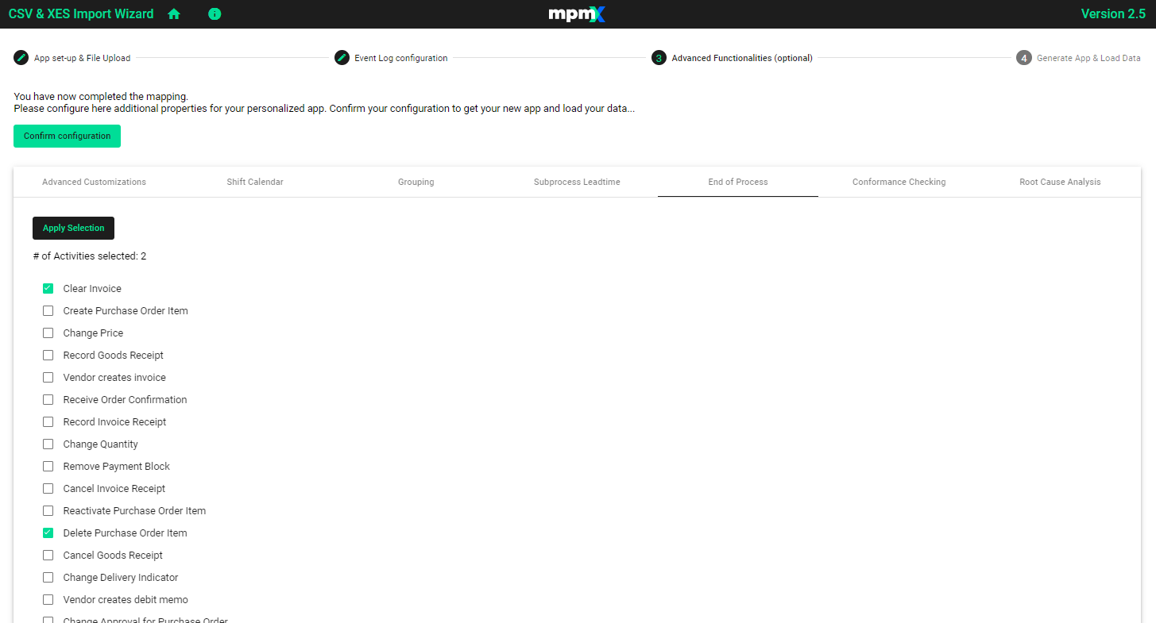
Task: Click the Change Delivery Indicator label
Action: click(x=121, y=577)
